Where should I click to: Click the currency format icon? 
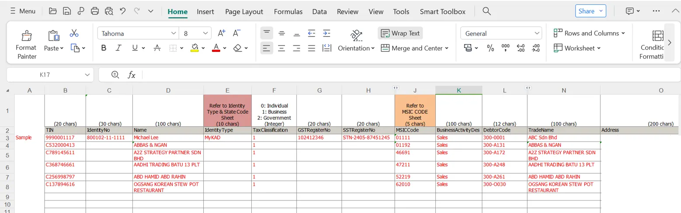tap(468, 48)
